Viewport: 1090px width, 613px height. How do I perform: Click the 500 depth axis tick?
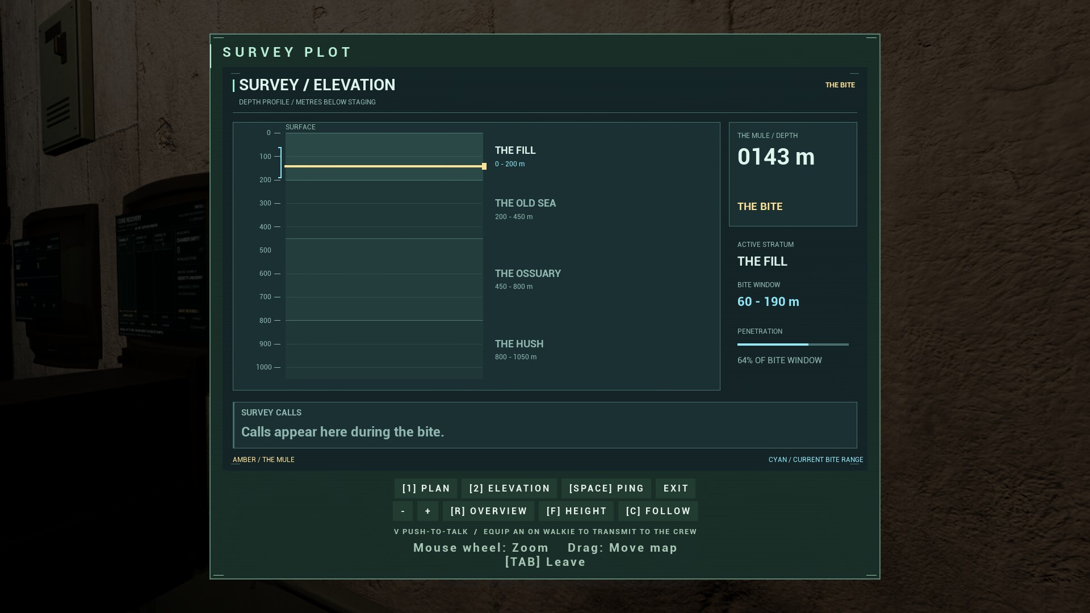(265, 250)
